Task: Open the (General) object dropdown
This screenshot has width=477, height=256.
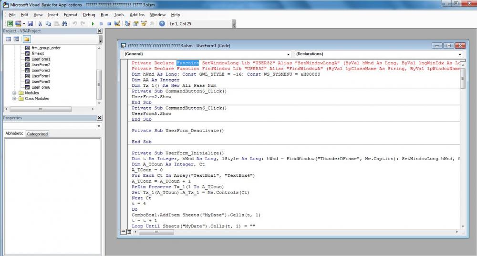Action: [x=288, y=54]
